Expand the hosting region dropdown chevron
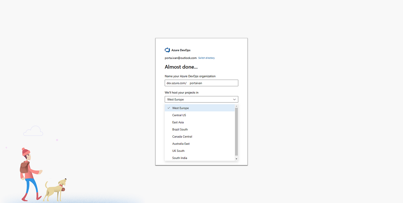The height and width of the screenshot is (203, 403). point(234,99)
